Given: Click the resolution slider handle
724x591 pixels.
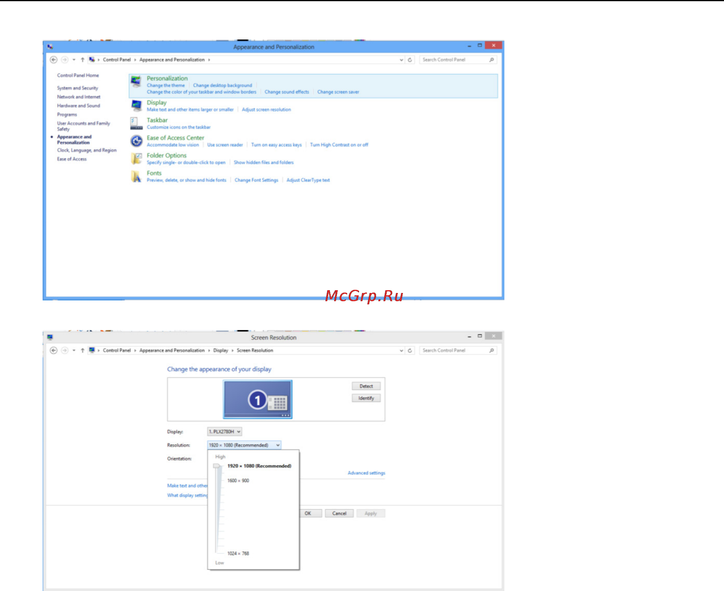Looking at the screenshot, I should coord(216,466).
